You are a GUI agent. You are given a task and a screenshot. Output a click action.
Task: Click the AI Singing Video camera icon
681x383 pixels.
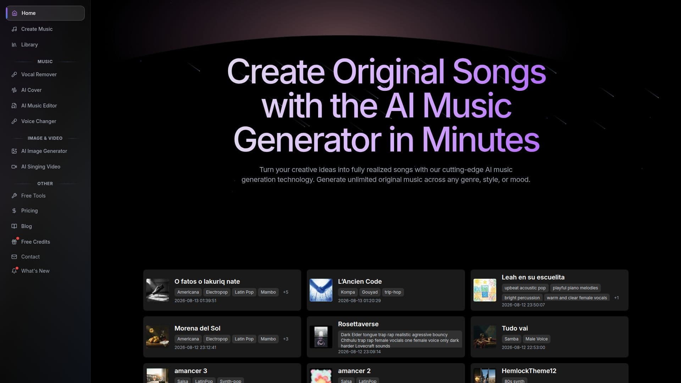(x=14, y=167)
